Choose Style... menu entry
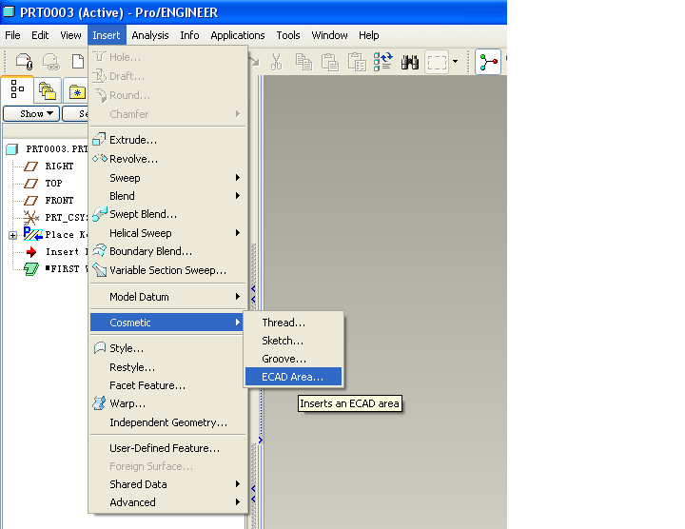685x529 pixels. (x=167, y=348)
